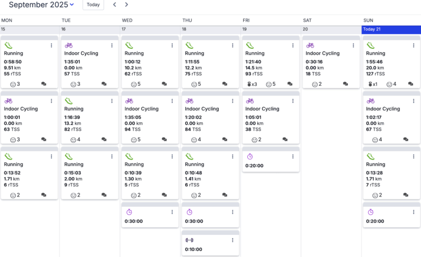This screenshot has width=421, height=257.
Task: Click dumbbell icon on Thursday strength workout
Action: pyautogui.click(x=189, y=240)
